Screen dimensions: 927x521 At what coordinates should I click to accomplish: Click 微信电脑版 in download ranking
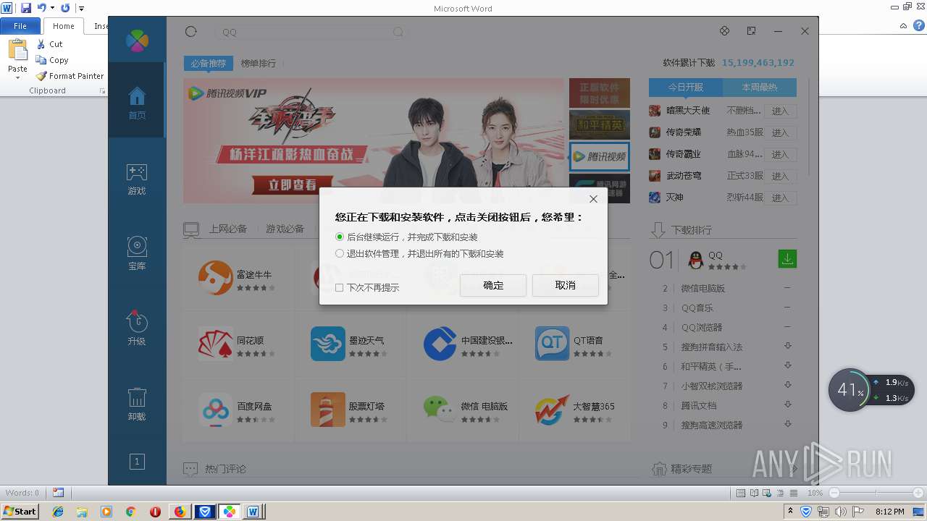(x=702, y=288)
